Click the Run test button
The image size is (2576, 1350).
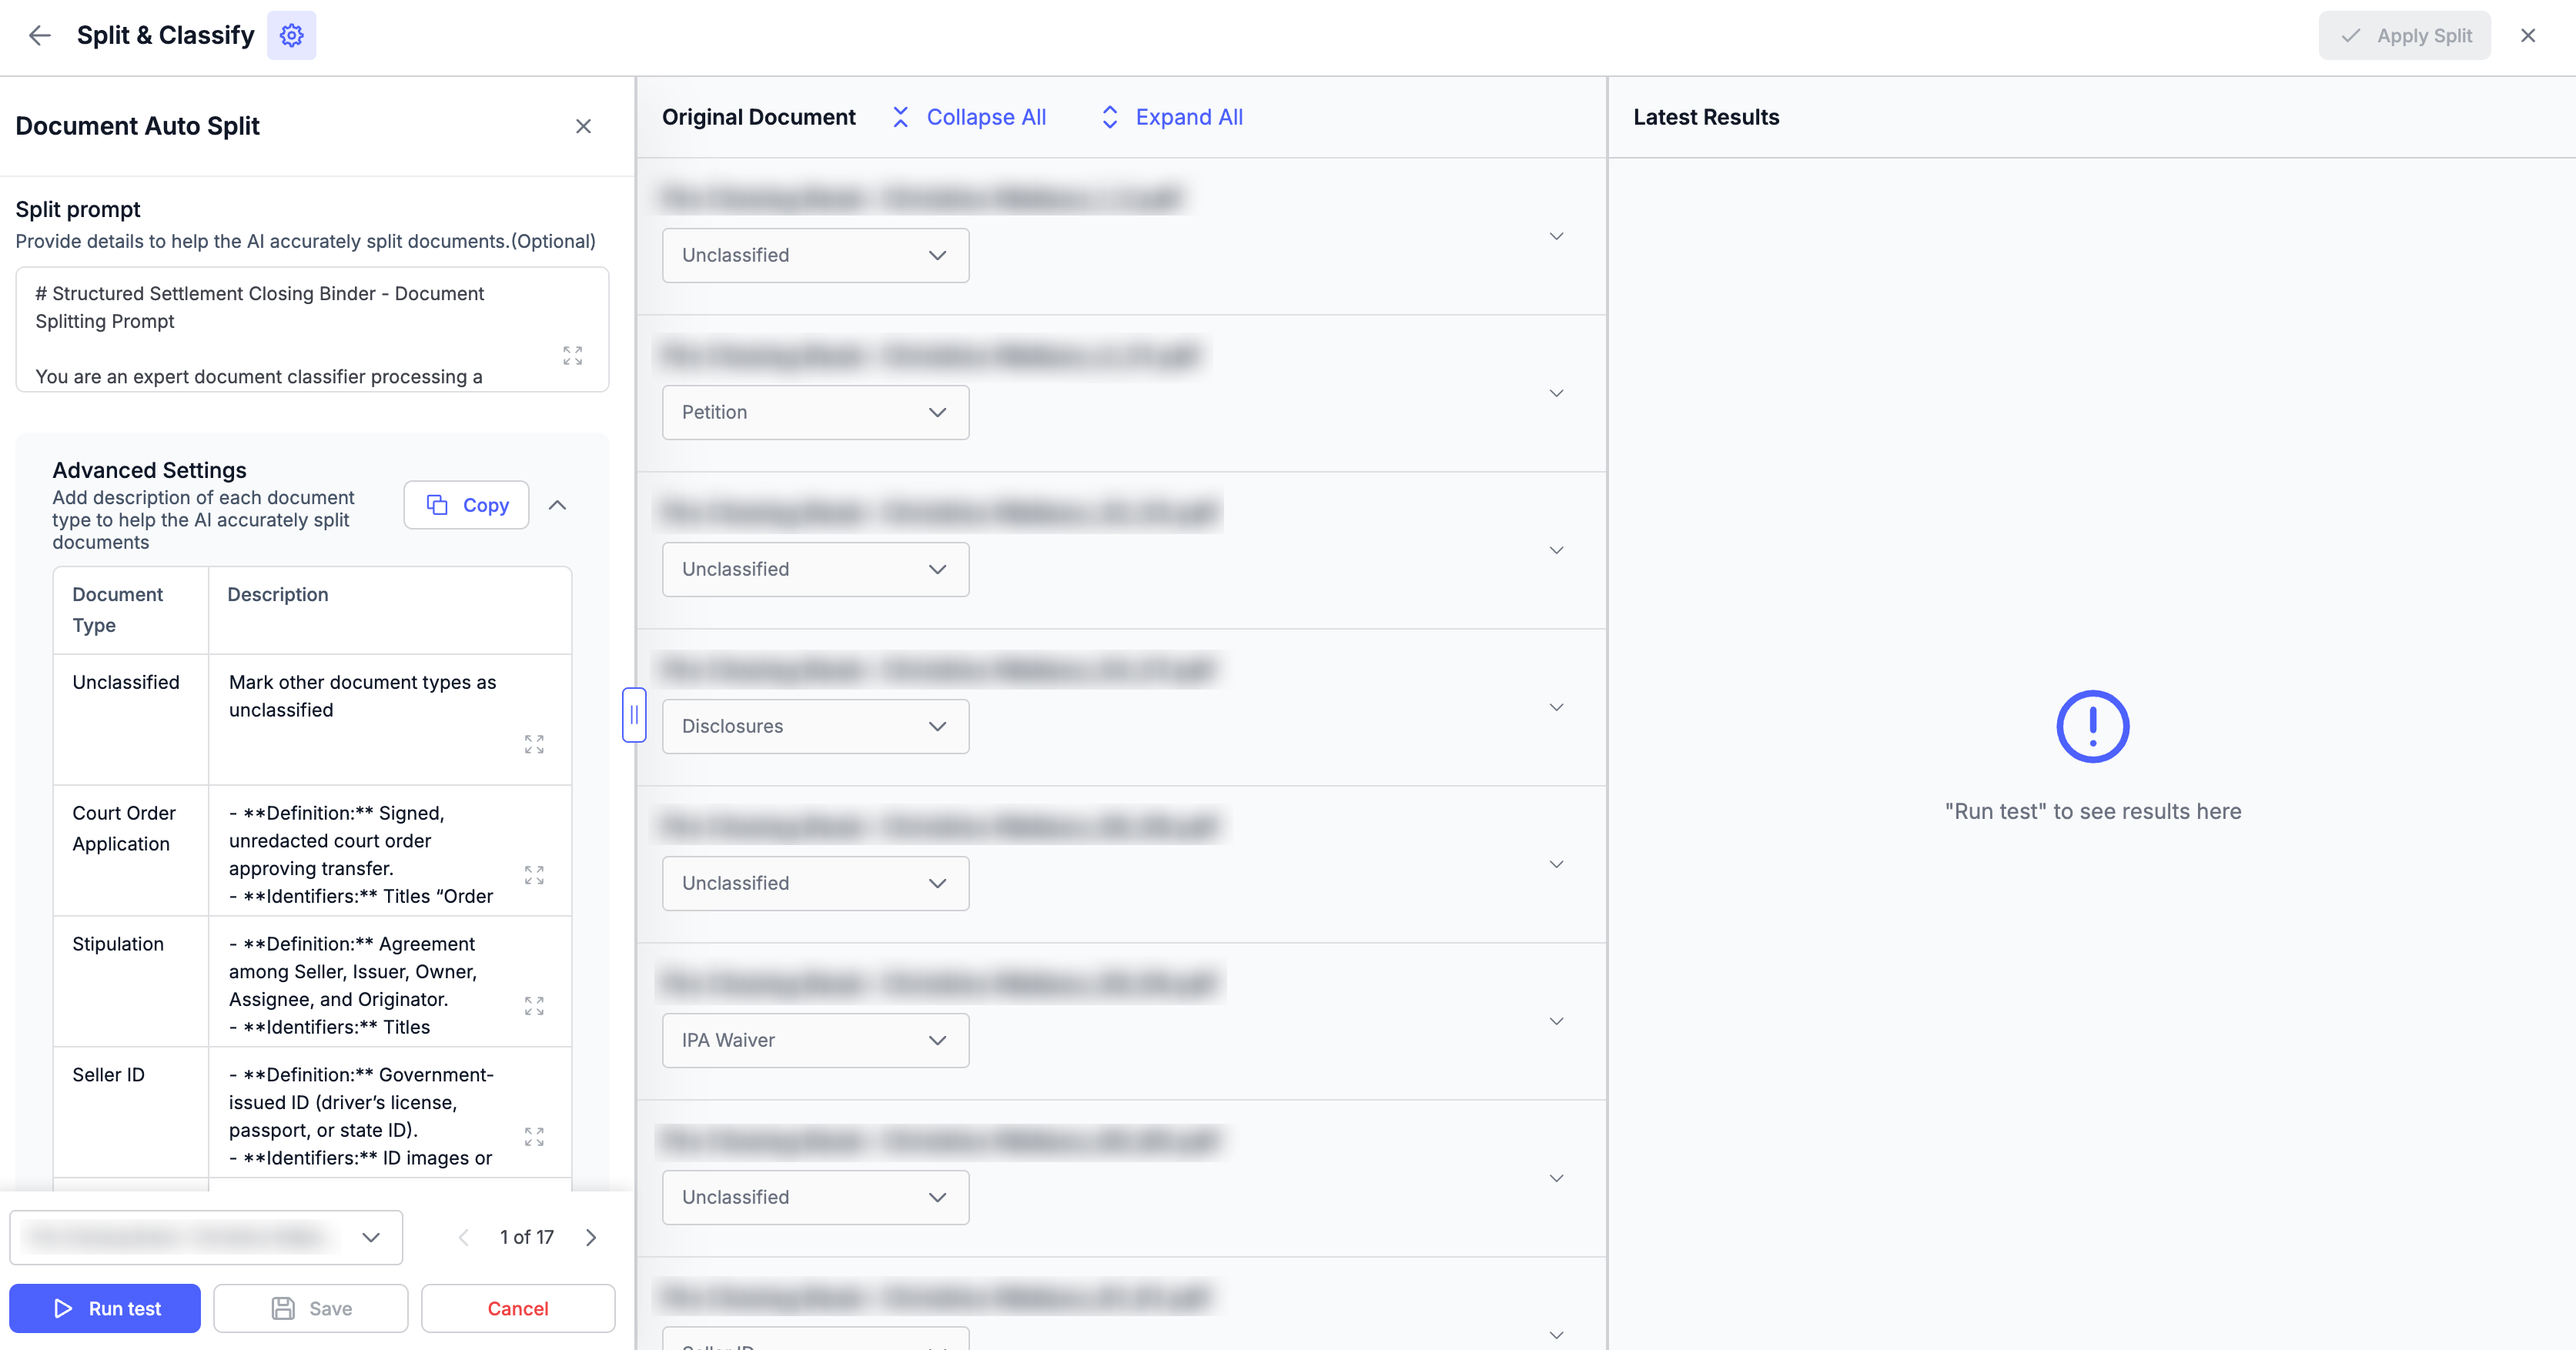pos(105,1308)
